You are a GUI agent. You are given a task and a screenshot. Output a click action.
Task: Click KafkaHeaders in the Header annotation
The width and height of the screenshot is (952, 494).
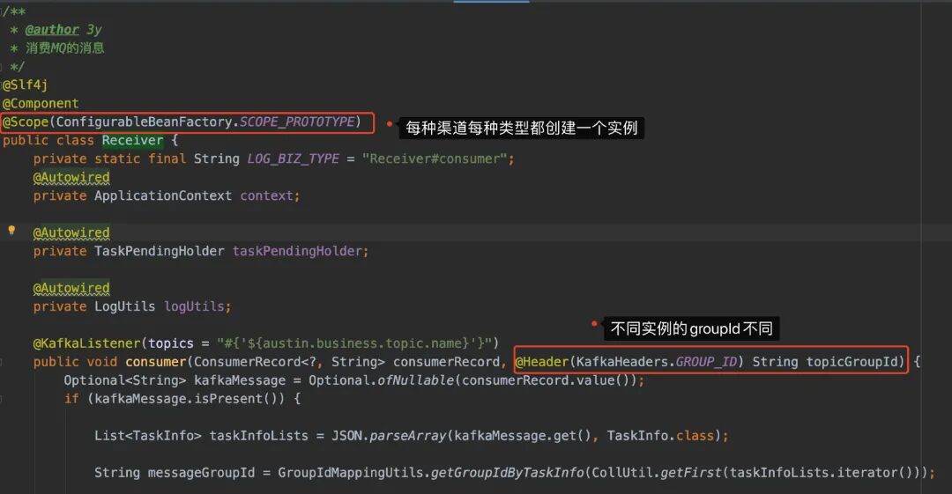click(621, 362)
